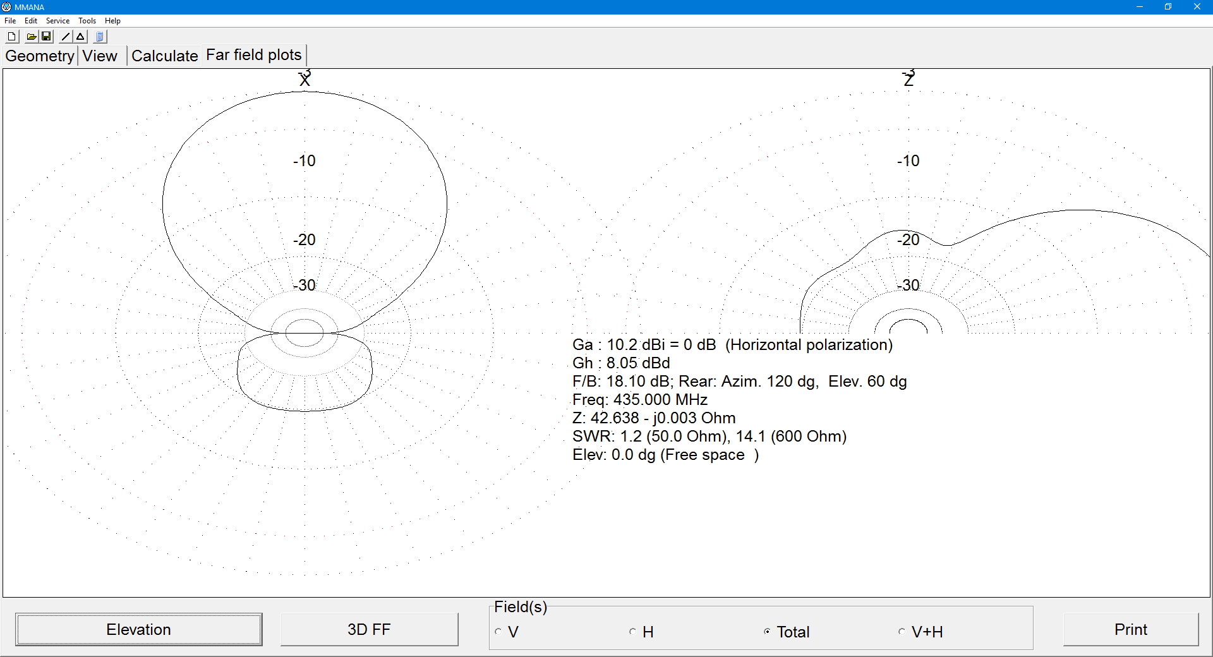Open the Service menu

pyautogui.click(x=57, y=21)
